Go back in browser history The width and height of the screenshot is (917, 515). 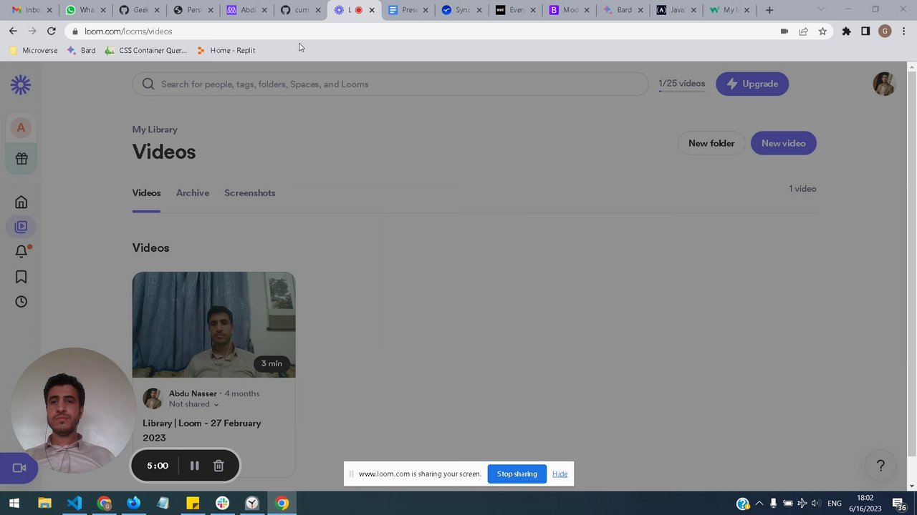pyautogui.click(x=13, y=31)
